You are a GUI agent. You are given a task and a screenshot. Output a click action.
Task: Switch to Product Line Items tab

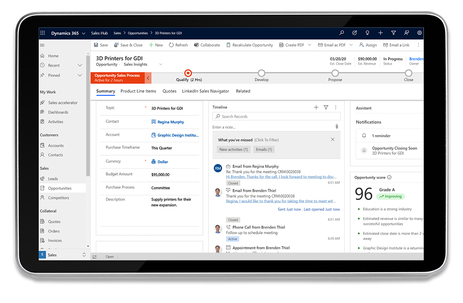point(138,91)
